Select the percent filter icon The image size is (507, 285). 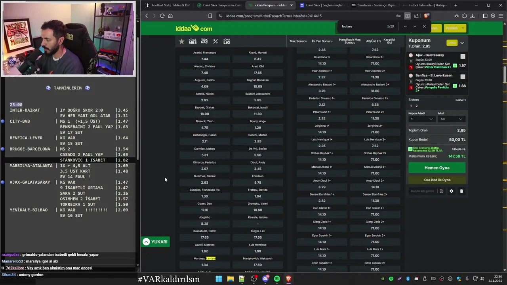point(215,41)
